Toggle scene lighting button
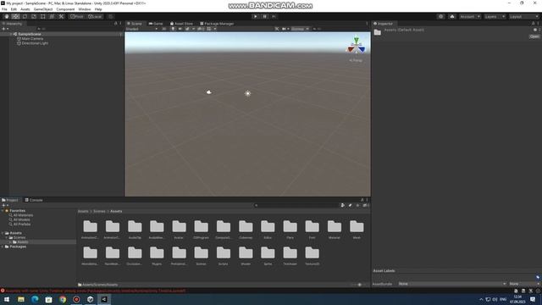The width and height of the screenshot is (542, 305). click(x=173, y=29)
